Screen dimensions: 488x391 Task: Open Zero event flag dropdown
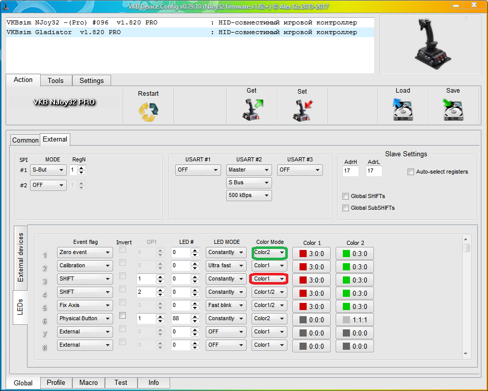(x=85, y=253)
